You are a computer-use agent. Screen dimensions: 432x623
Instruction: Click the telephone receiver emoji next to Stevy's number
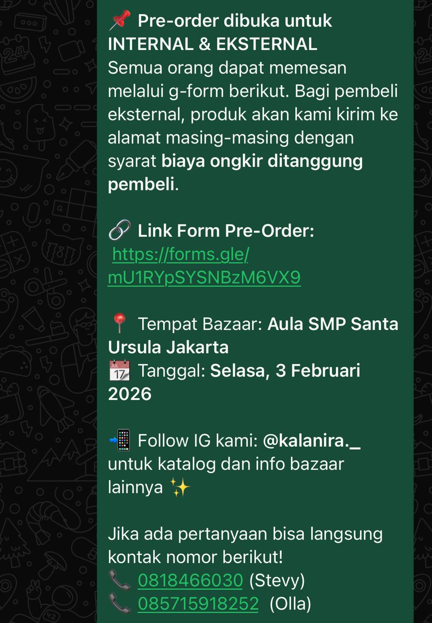(x=119, y=581)
